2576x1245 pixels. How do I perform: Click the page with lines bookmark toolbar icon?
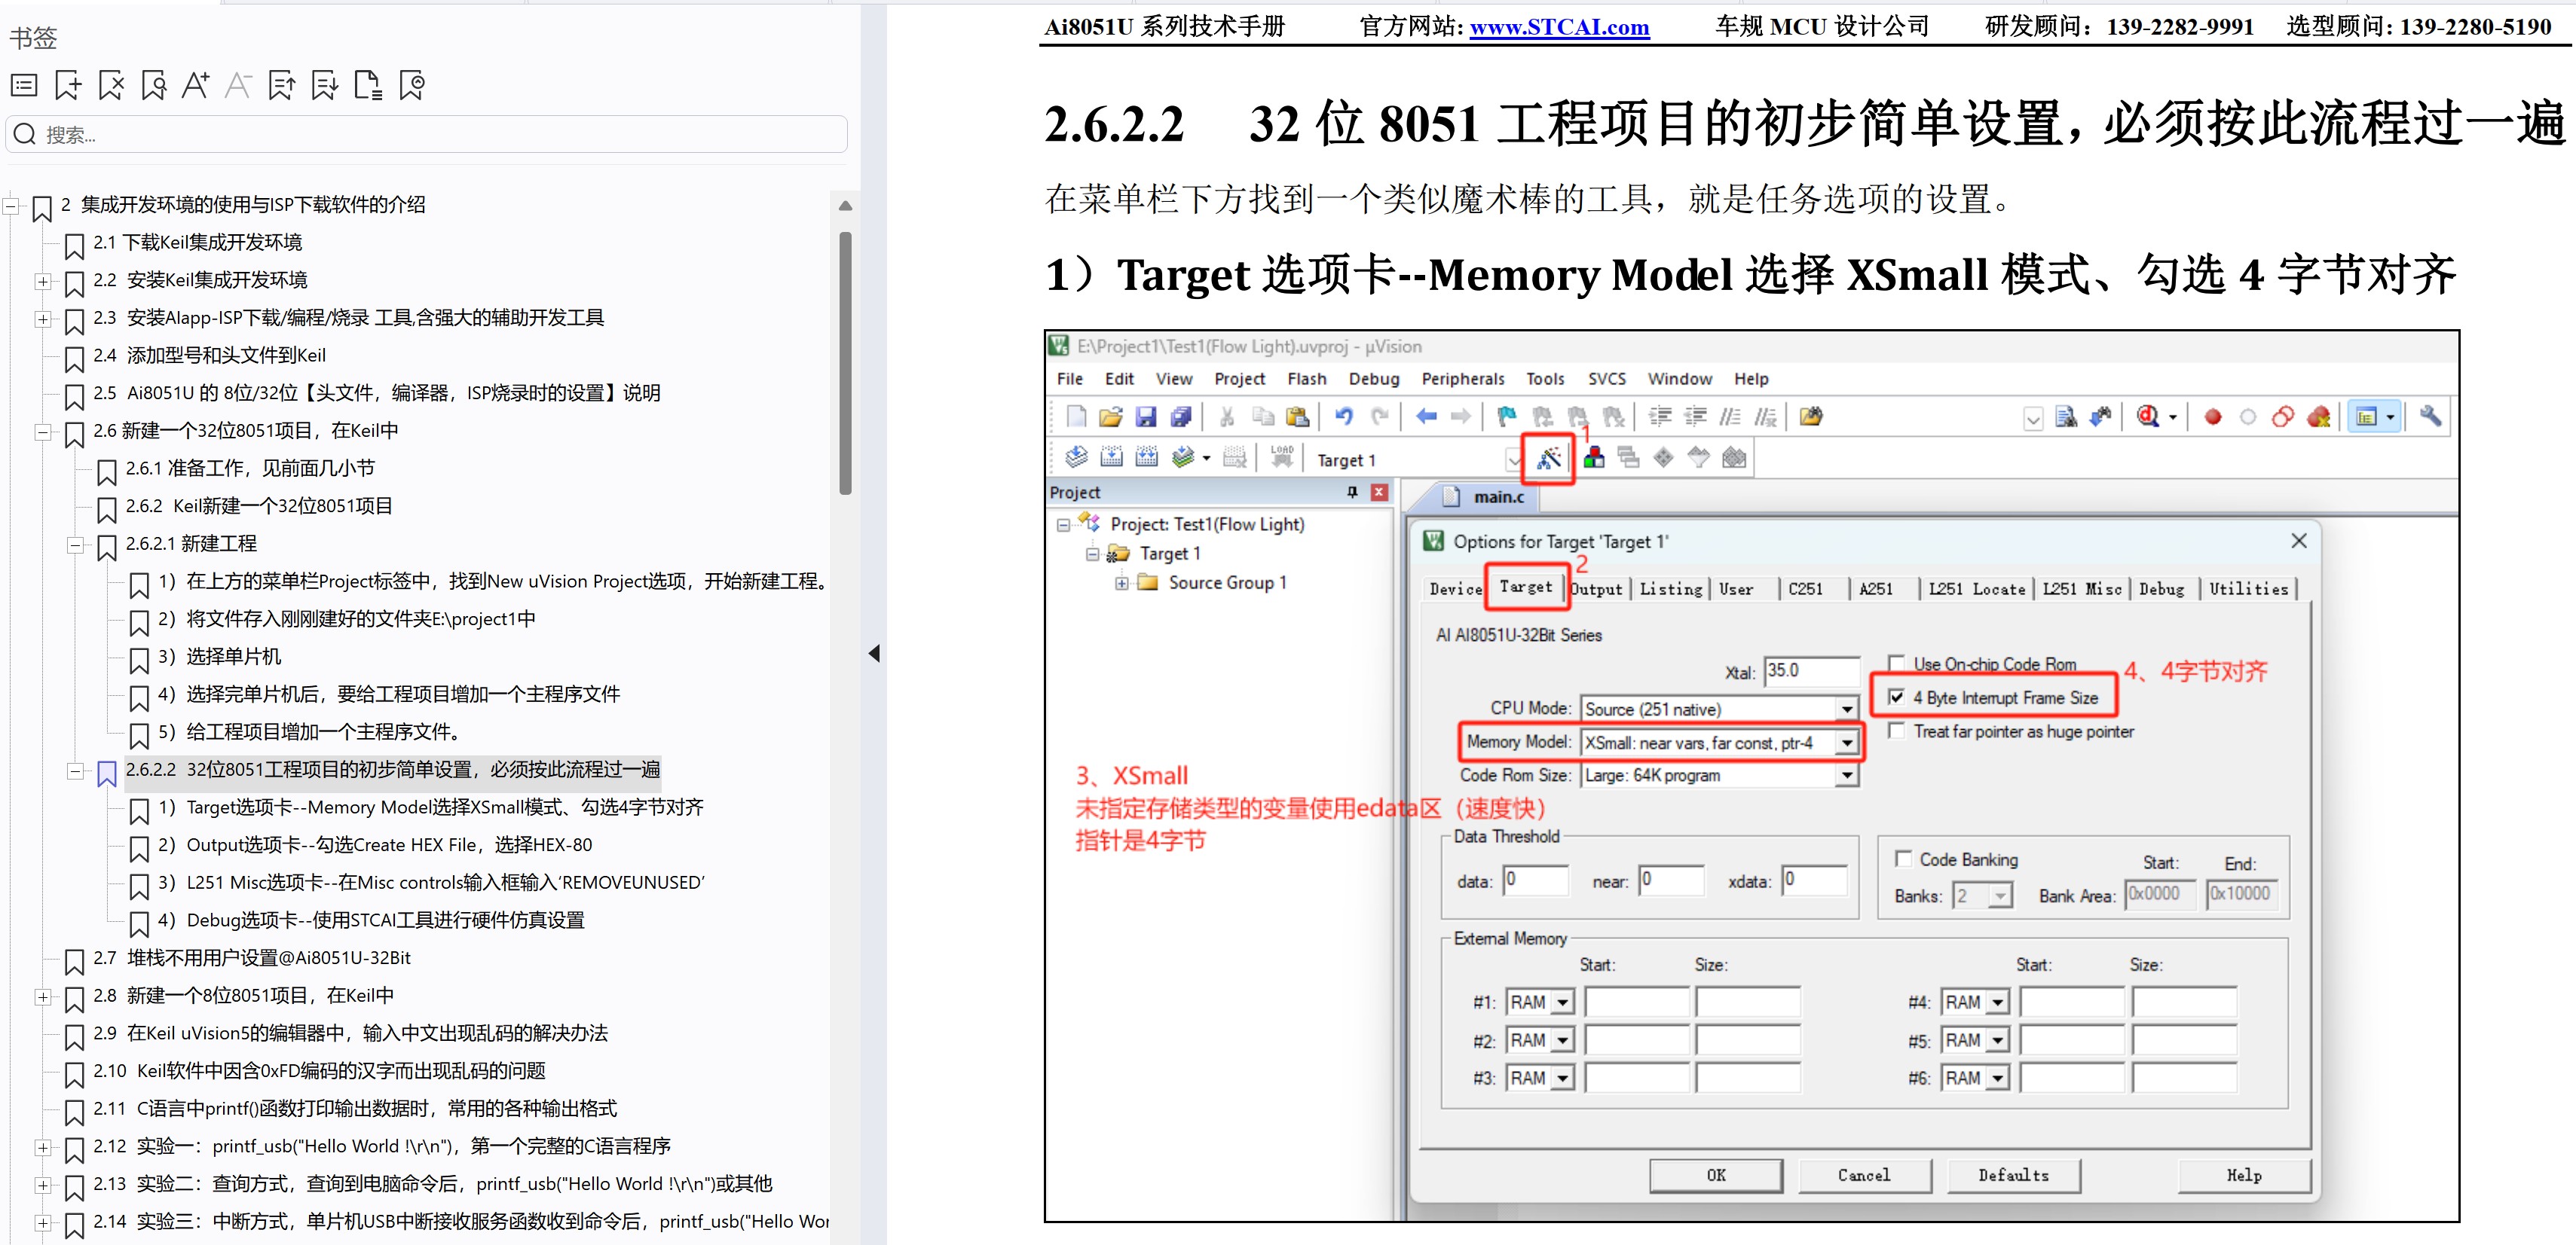pyautogui.click(x=368, y=86)
